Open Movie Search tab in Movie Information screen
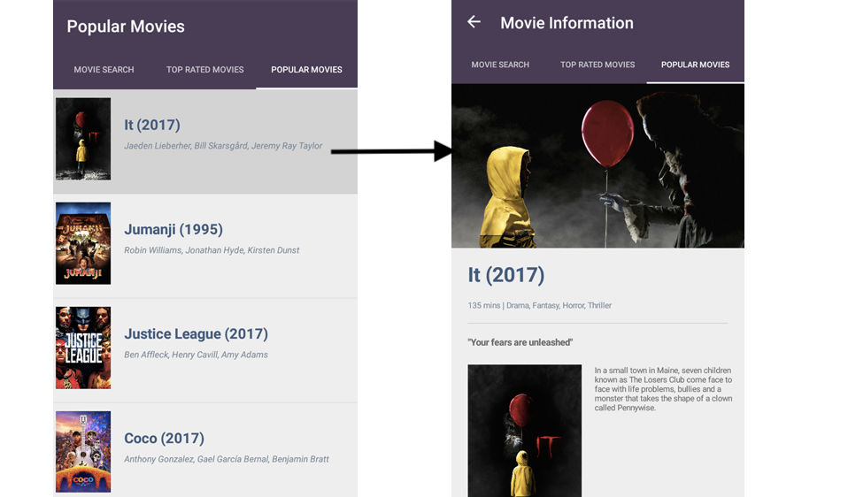This screenshot has height=497, width=848. pos(500,65)
